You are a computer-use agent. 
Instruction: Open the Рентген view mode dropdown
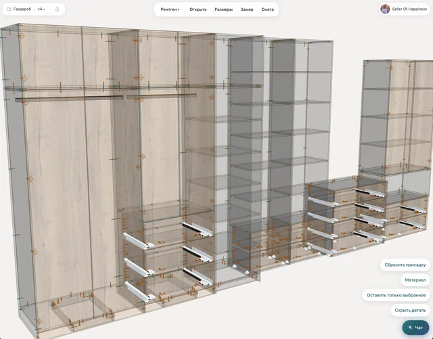(170, 9)
